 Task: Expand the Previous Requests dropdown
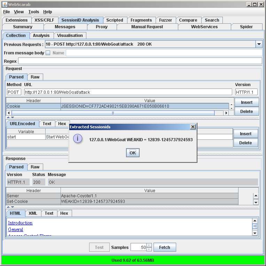click(259, 44)
